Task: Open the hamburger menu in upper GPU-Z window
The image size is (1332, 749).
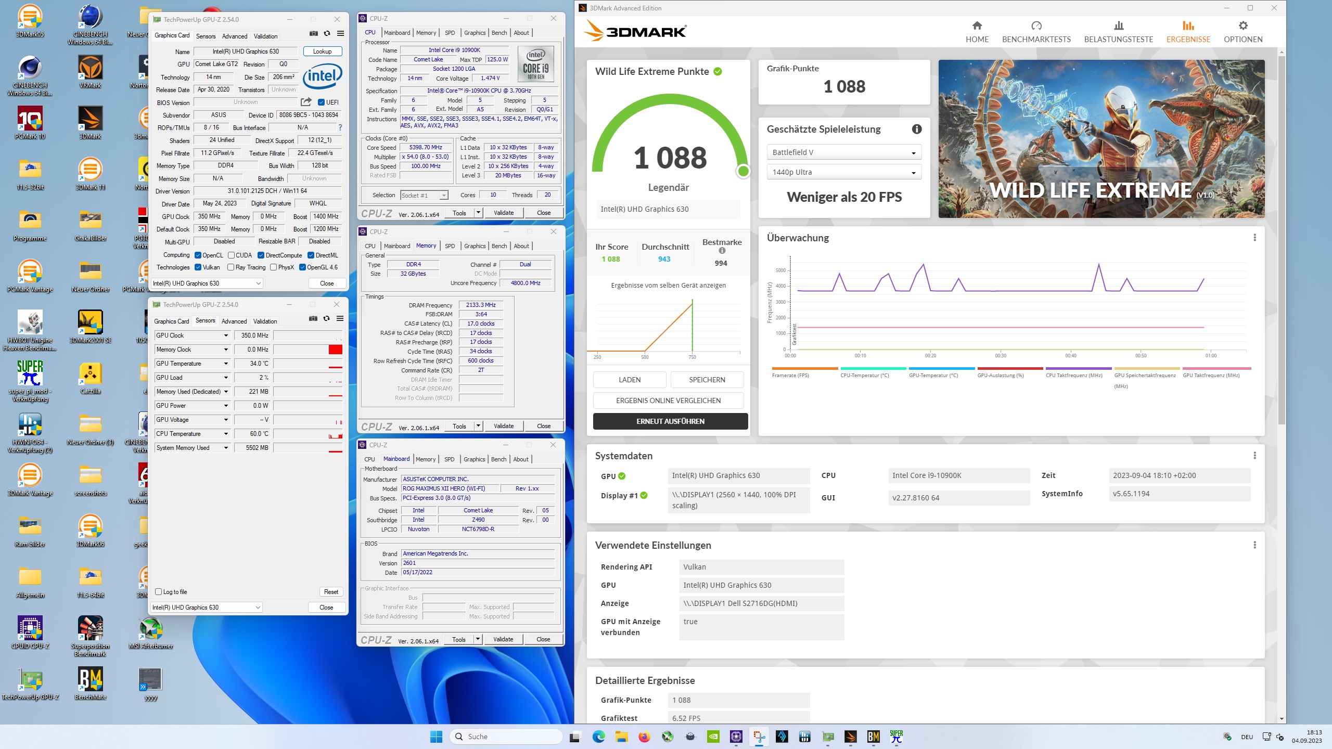Action: [340, 34]
